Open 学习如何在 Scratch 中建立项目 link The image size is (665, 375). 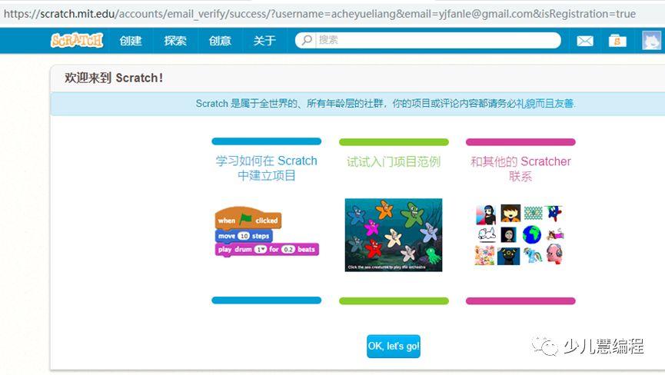[x=266, y=168]
